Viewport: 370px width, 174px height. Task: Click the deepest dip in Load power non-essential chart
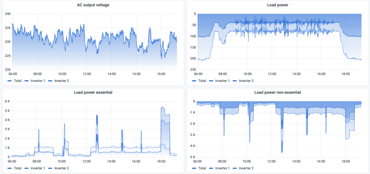pos(282,151)
